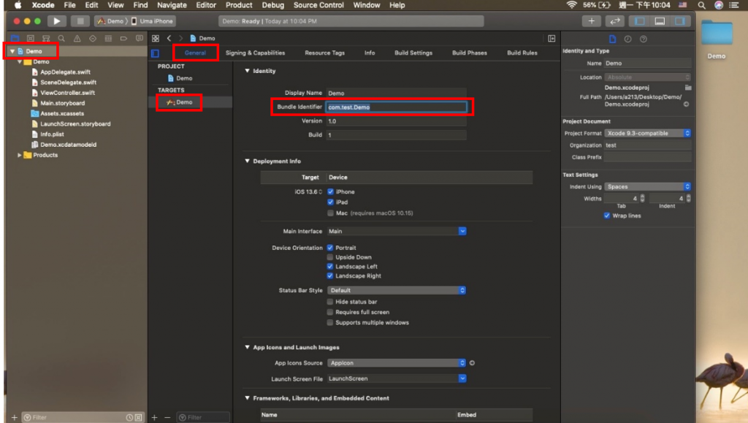This screenshot has width=748, height=423.
Task: Show the Quick Help inspector
Action: pos(644,39)
